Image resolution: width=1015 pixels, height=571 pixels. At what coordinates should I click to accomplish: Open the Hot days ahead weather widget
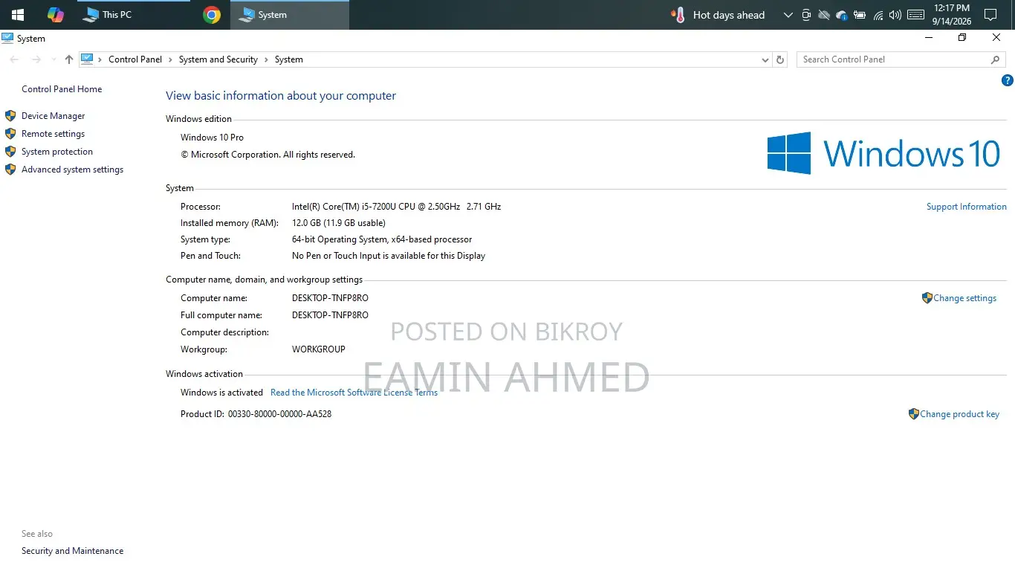[x=718, y=14]
